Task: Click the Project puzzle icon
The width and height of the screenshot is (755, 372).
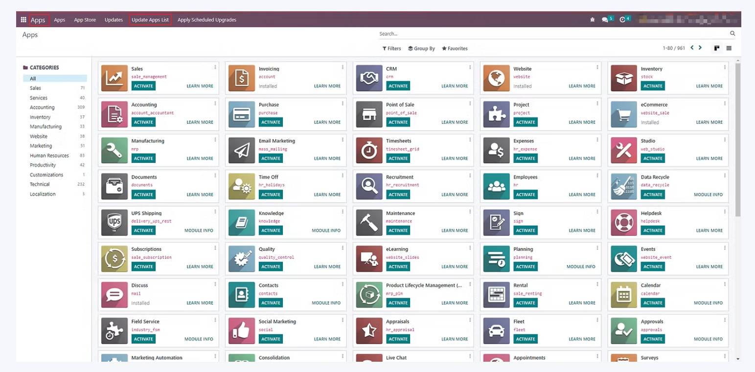Action: tap(497, 114)
